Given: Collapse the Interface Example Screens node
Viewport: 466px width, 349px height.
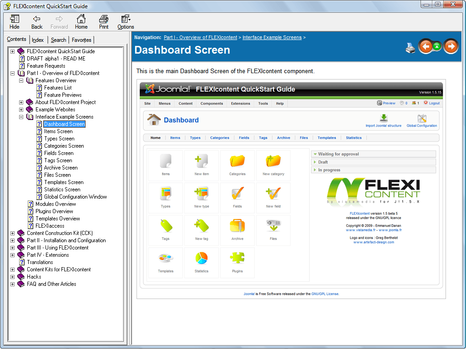Looking at the screenshot, I should coord(21,117).
